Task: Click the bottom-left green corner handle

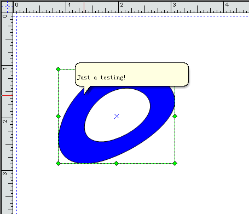Action: [x=58, y=163]
